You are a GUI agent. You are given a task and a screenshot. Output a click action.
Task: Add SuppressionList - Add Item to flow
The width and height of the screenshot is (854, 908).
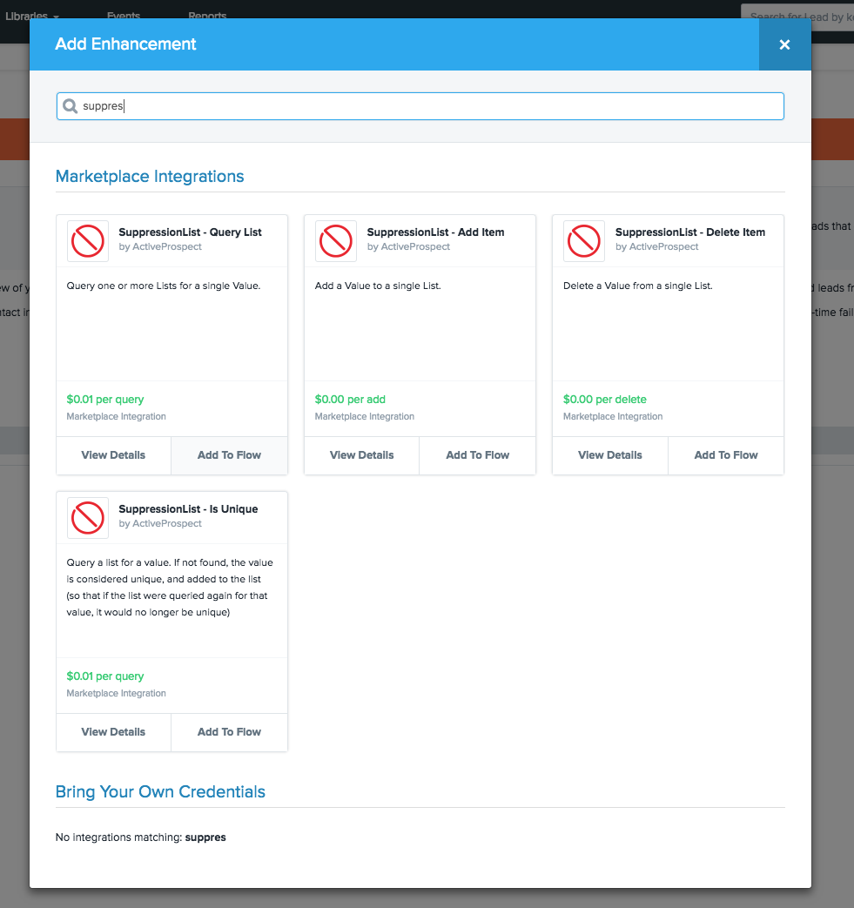478,455
